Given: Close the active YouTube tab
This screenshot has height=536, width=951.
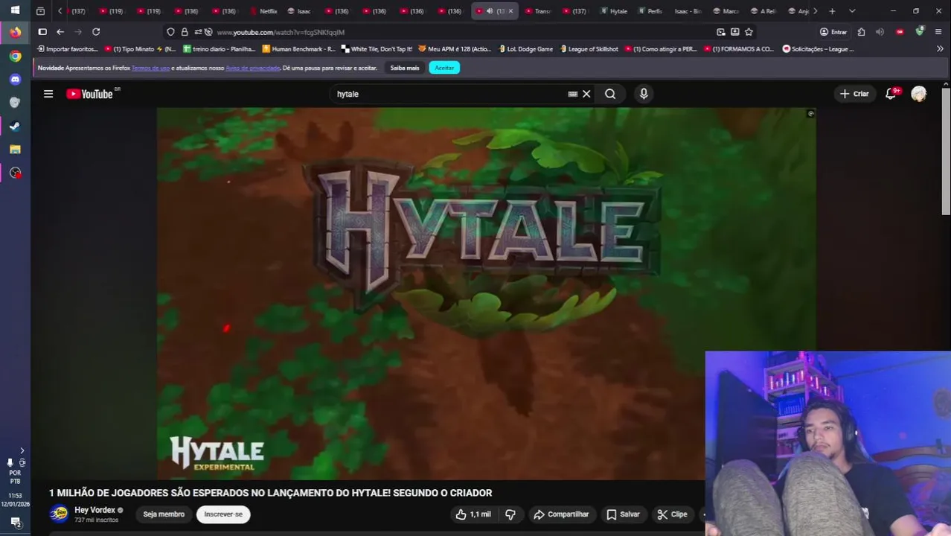Looking at the screenshot, I should point(510,11).
